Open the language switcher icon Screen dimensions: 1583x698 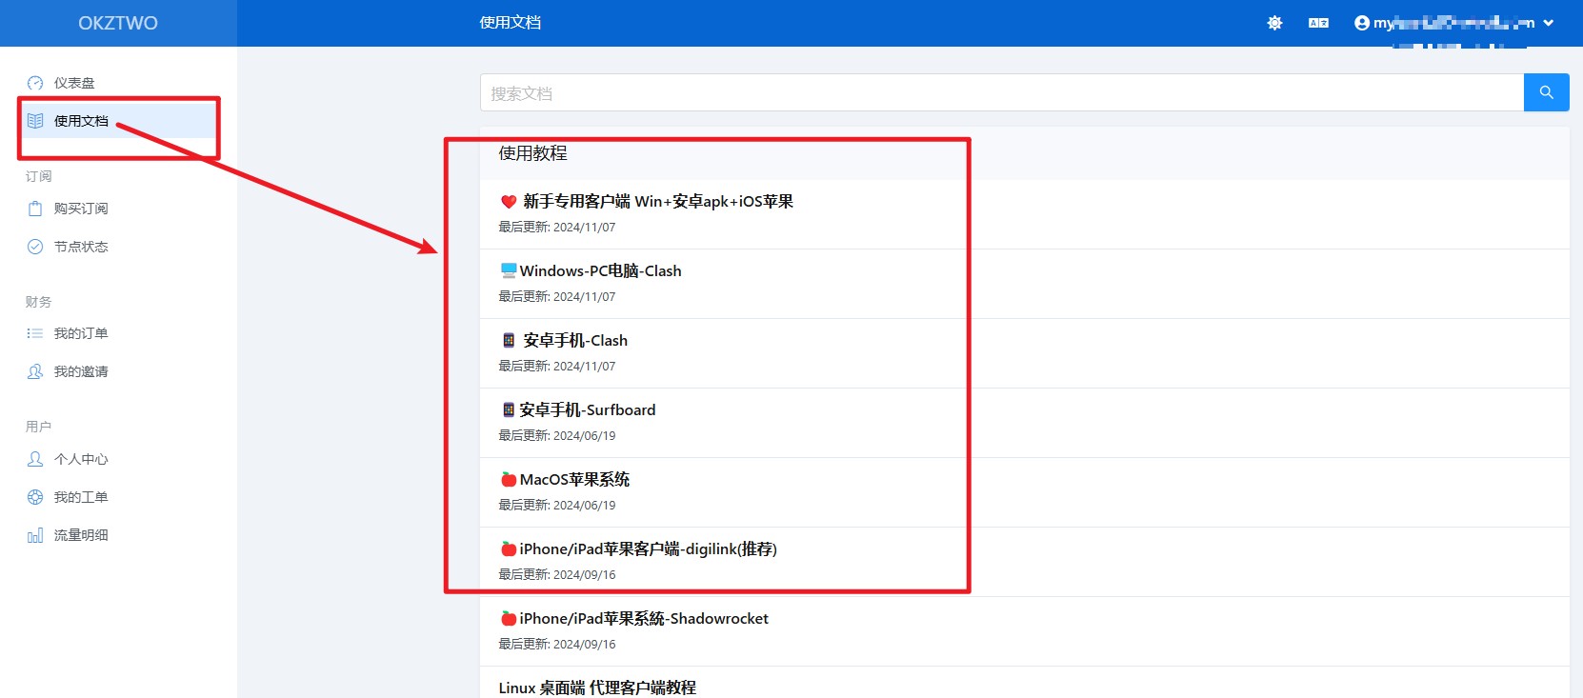point(1318,23)
